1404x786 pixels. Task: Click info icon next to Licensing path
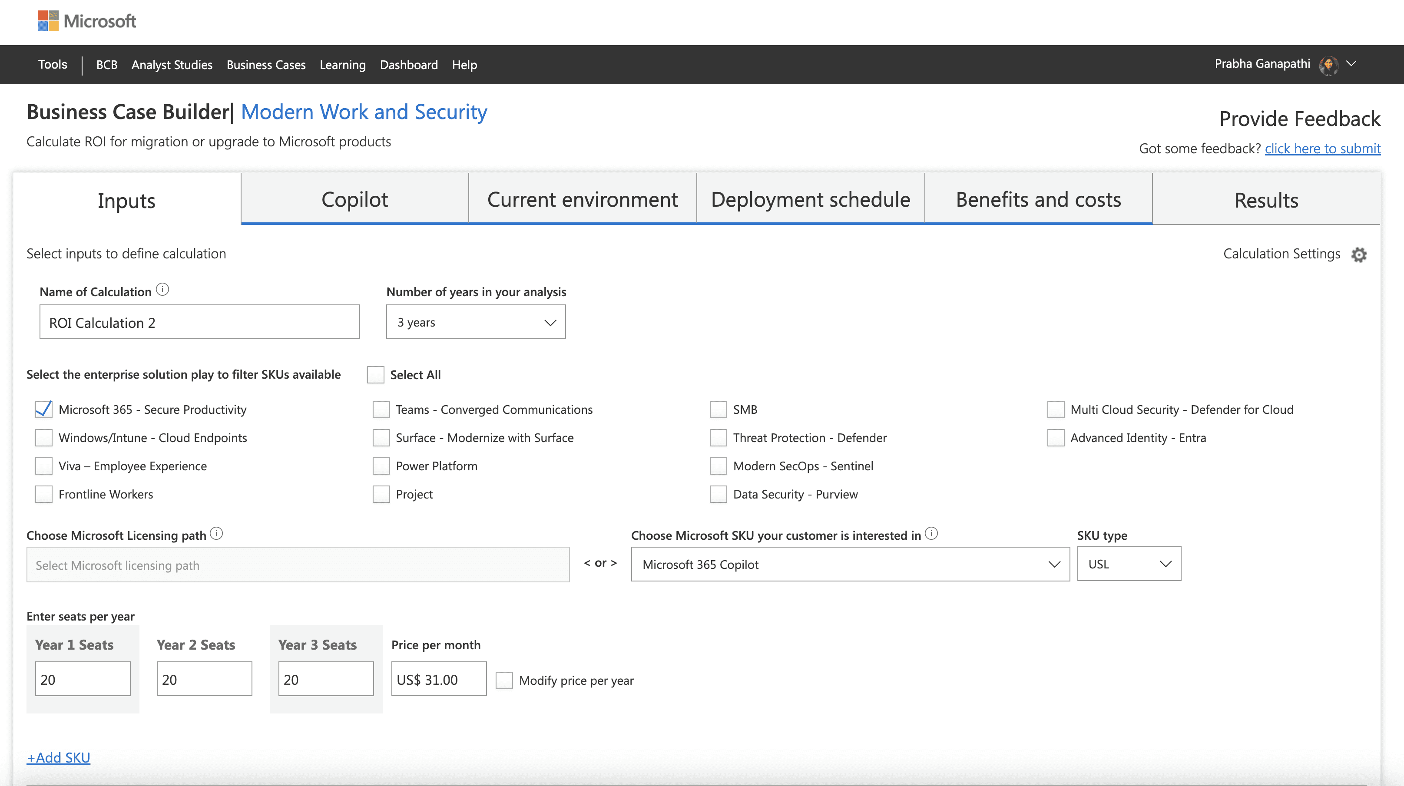(x=216, y=534)
